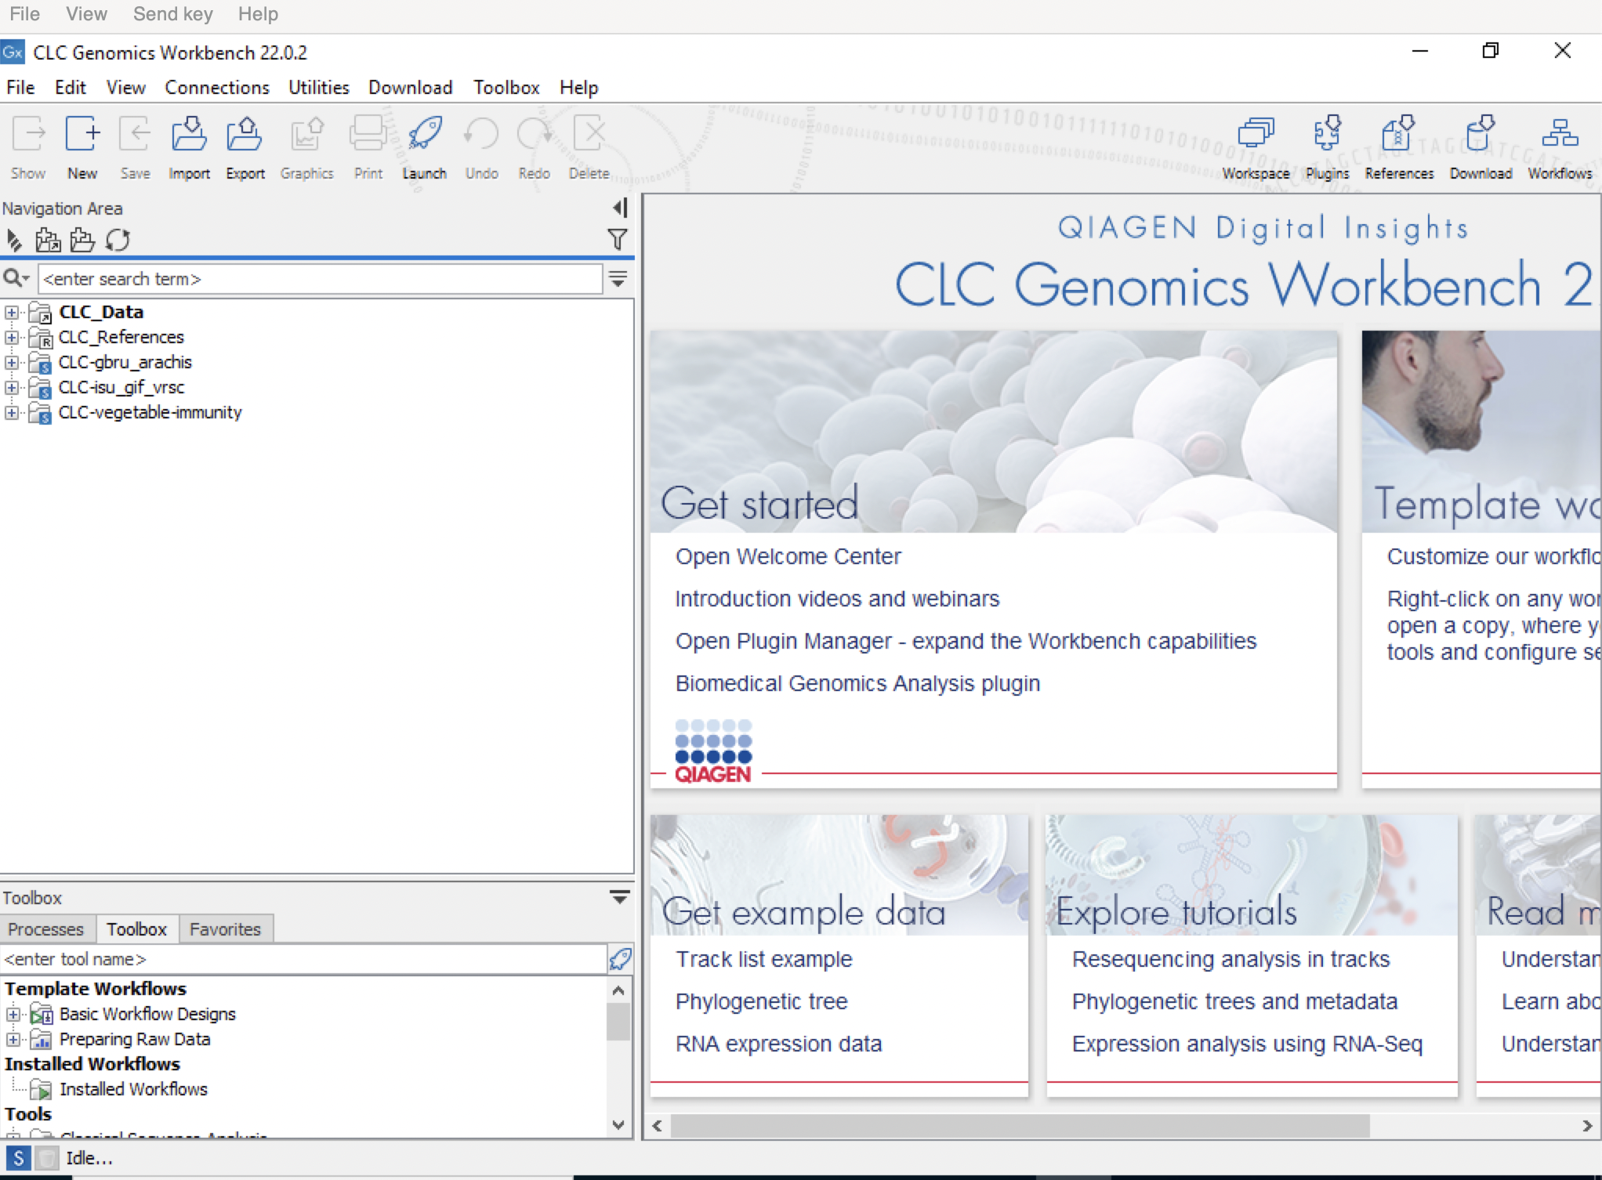This screenshot has height=1180, width=1602.
Task: Open the Toolbox panel options dropdown
Action: coord(619,897)
